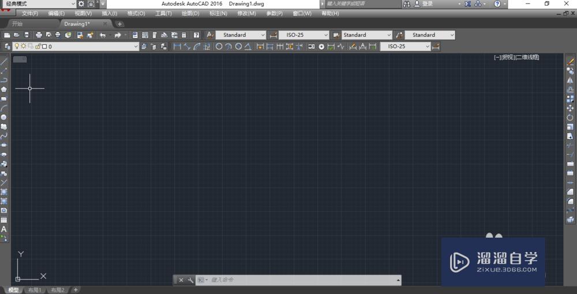Expand command line history arrow

398,280
